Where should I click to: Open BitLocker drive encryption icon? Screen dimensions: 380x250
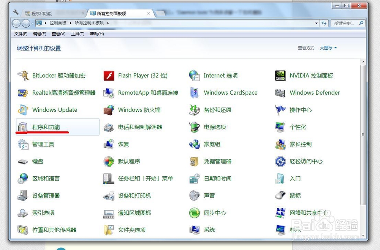(x=23, y=76)
